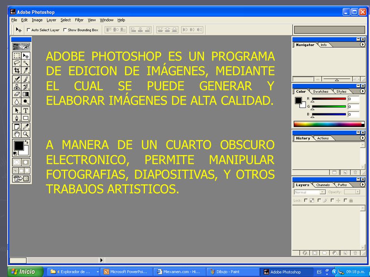Select the Zoom tool
Screen dimensions: 370x277
click(25, 134)
